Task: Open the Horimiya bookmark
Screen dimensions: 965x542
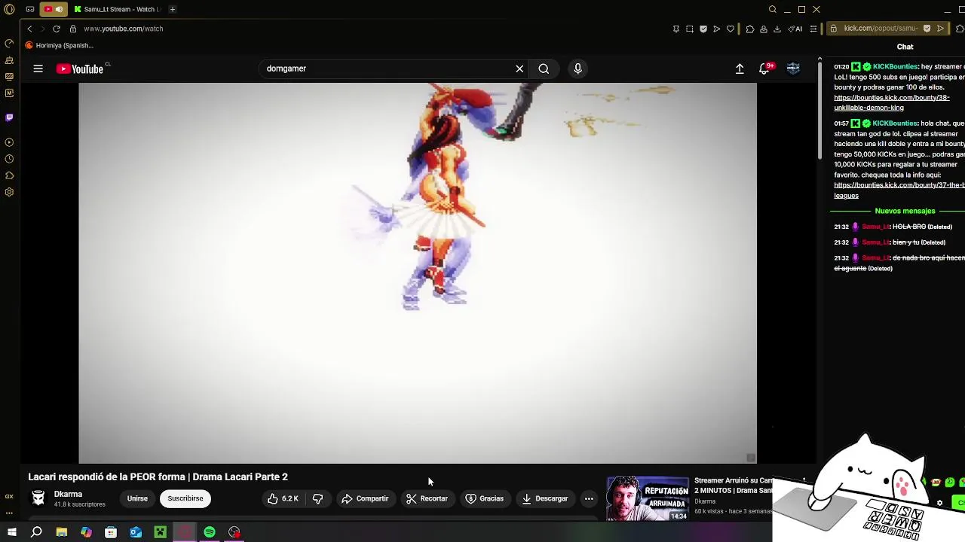Action: [x=60, y=45]
